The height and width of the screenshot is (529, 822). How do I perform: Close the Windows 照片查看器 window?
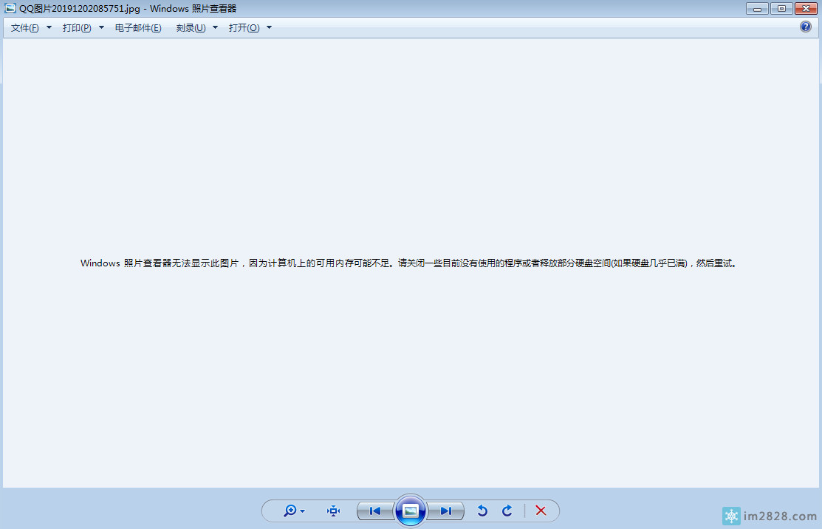(x=806, y=8)
